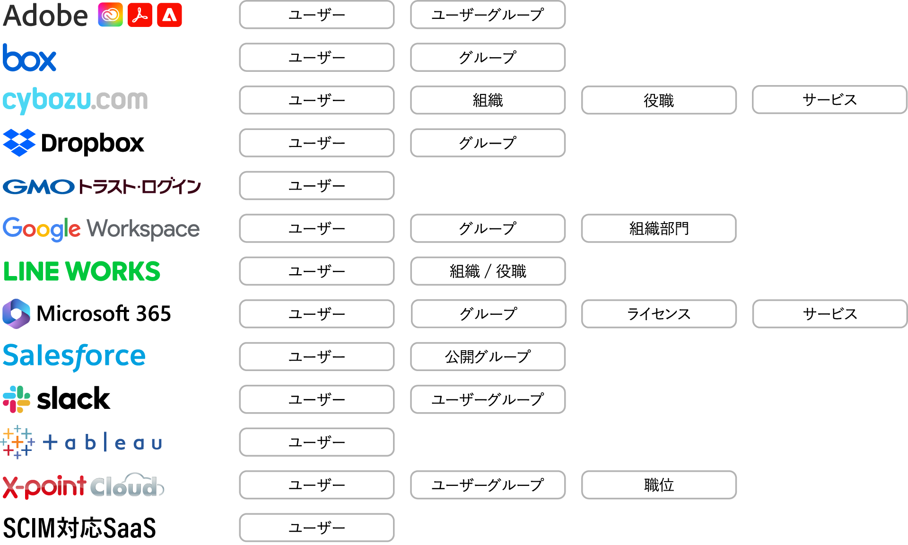The height and width of the screenshot is (545, 908).
Task: Click the cybozu.com サービス button
Action: 829,100
